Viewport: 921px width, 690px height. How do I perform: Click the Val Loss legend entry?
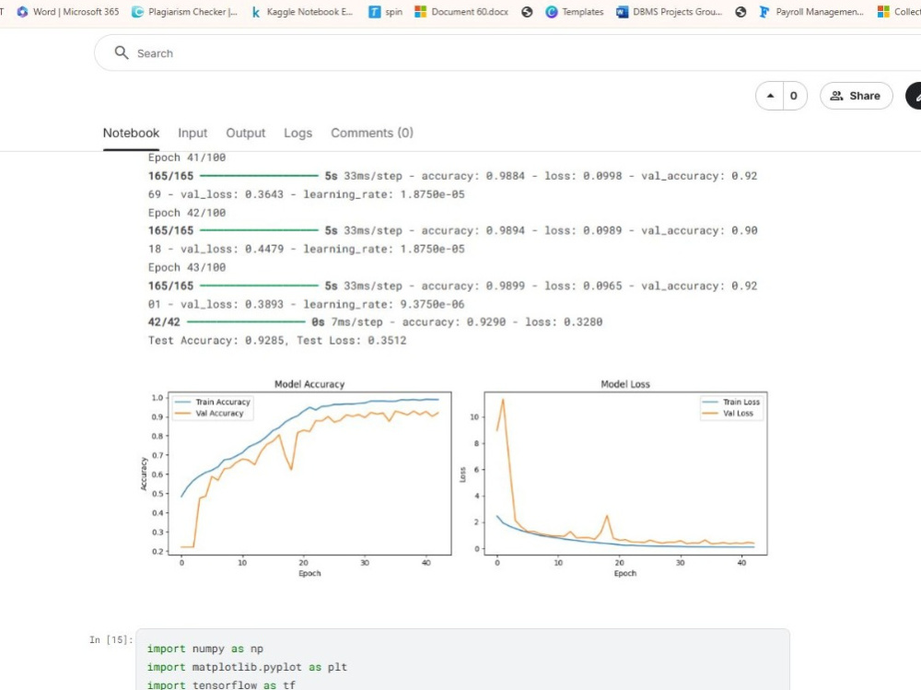click(728, 414)
